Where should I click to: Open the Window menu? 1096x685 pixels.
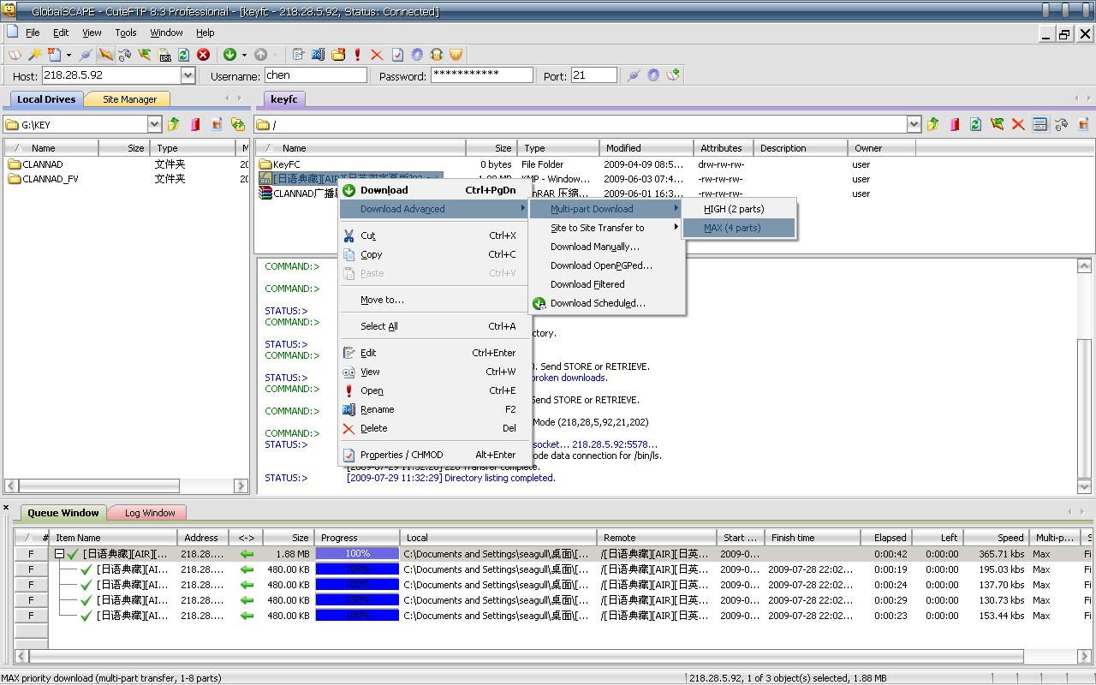[x=166, y=33]
